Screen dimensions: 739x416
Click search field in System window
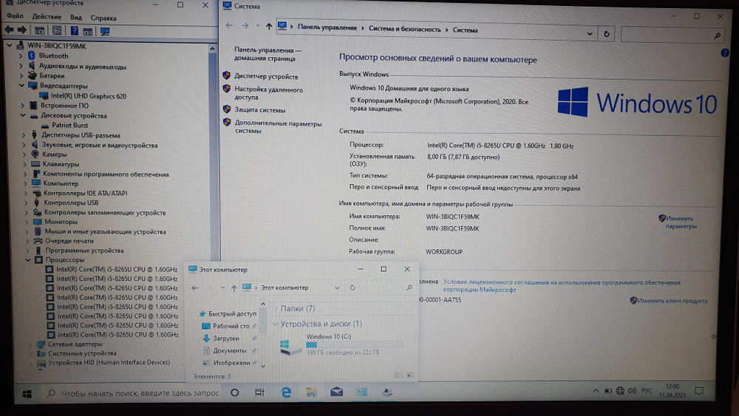click(x=672, y=35)
